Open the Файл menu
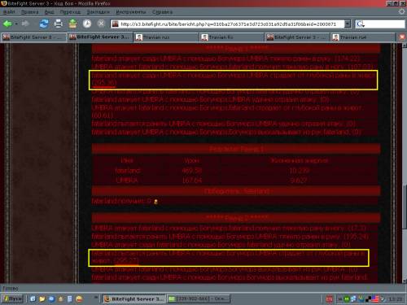407x305 pixels. pos(9,12)
